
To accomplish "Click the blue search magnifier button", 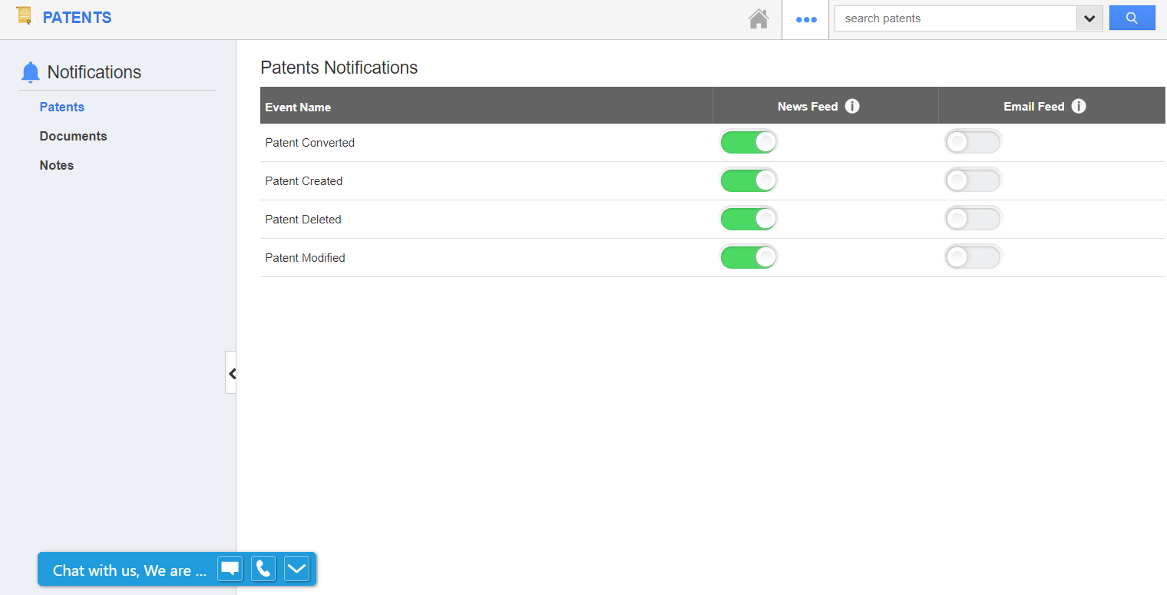I will pyautogui.click(x=1132, y=18).
